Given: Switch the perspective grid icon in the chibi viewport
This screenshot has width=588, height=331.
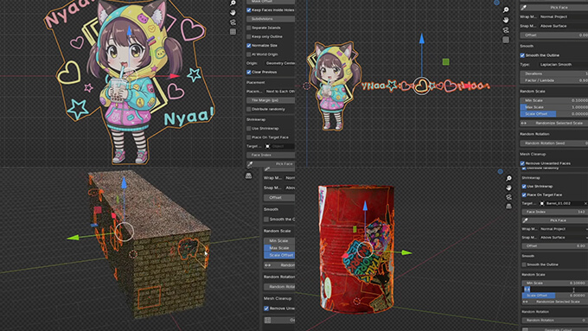Looking at the screenshot, I should tap(233, 32).
